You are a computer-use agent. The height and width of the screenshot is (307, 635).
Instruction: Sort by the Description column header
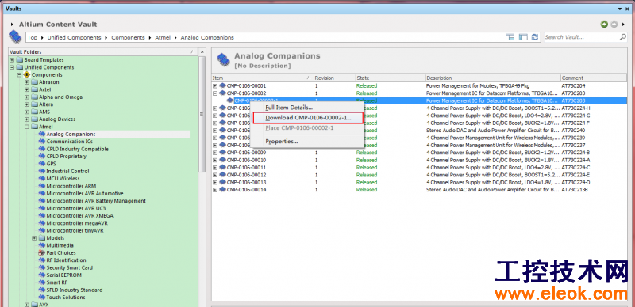493,78
